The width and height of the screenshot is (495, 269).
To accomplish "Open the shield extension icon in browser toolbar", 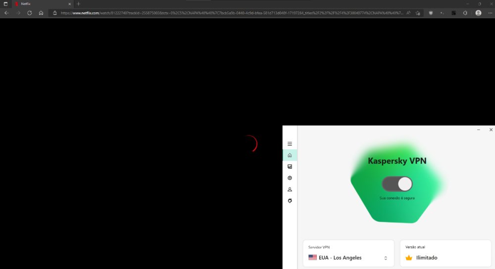I will (x=431, y=13).
